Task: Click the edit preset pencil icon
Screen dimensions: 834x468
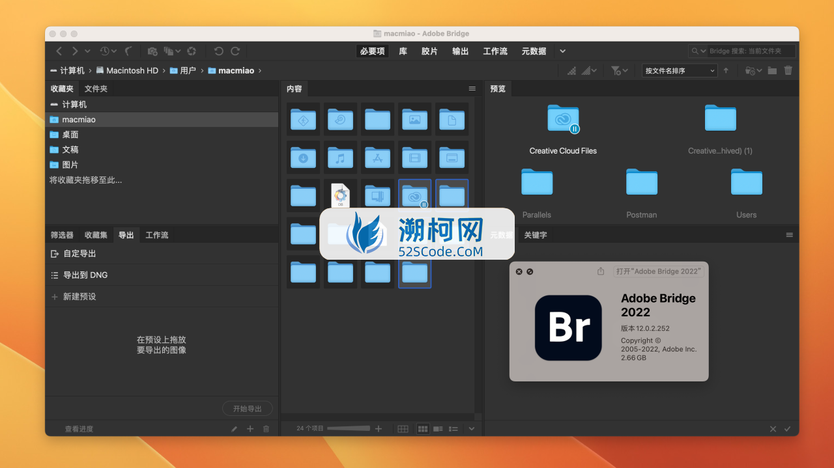Action: tap(235, 429)
